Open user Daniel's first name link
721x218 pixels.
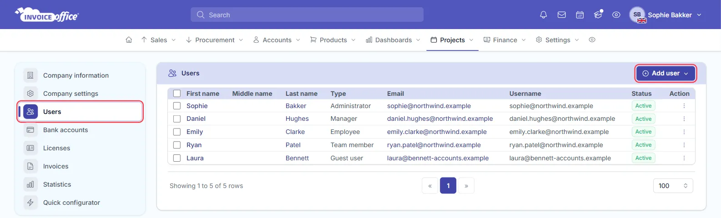pyautogui.click(x=196, y=119)
